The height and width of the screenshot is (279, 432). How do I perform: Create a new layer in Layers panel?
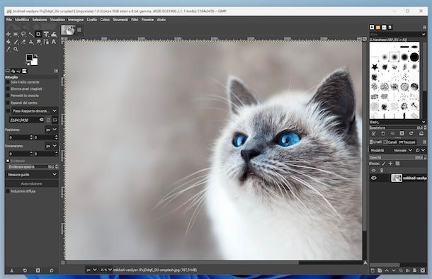[373, 271]
